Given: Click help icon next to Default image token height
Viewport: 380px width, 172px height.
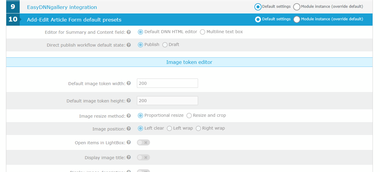Looking at the screenshot, I should click(x=129, y=101).
